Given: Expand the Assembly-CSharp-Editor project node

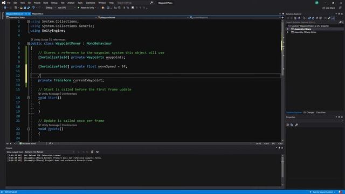Looking at the screenshot, I should tap(288, 32).
